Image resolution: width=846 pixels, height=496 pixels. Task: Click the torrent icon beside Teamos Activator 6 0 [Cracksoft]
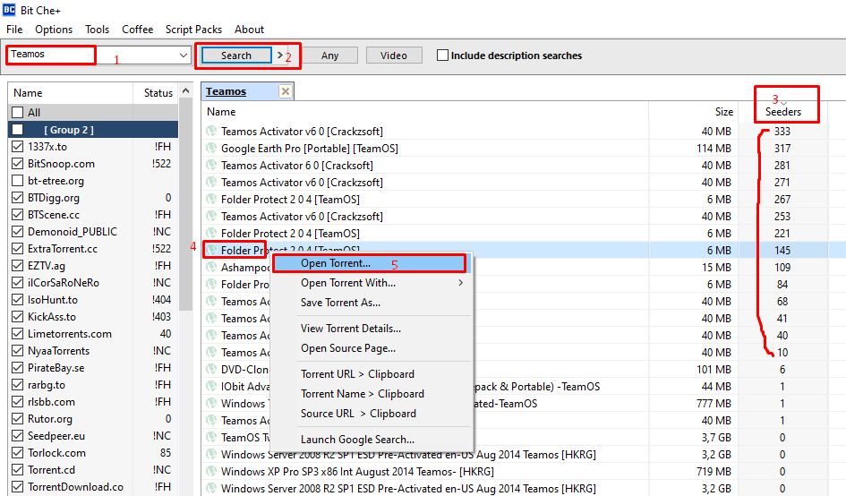point(211,165)
